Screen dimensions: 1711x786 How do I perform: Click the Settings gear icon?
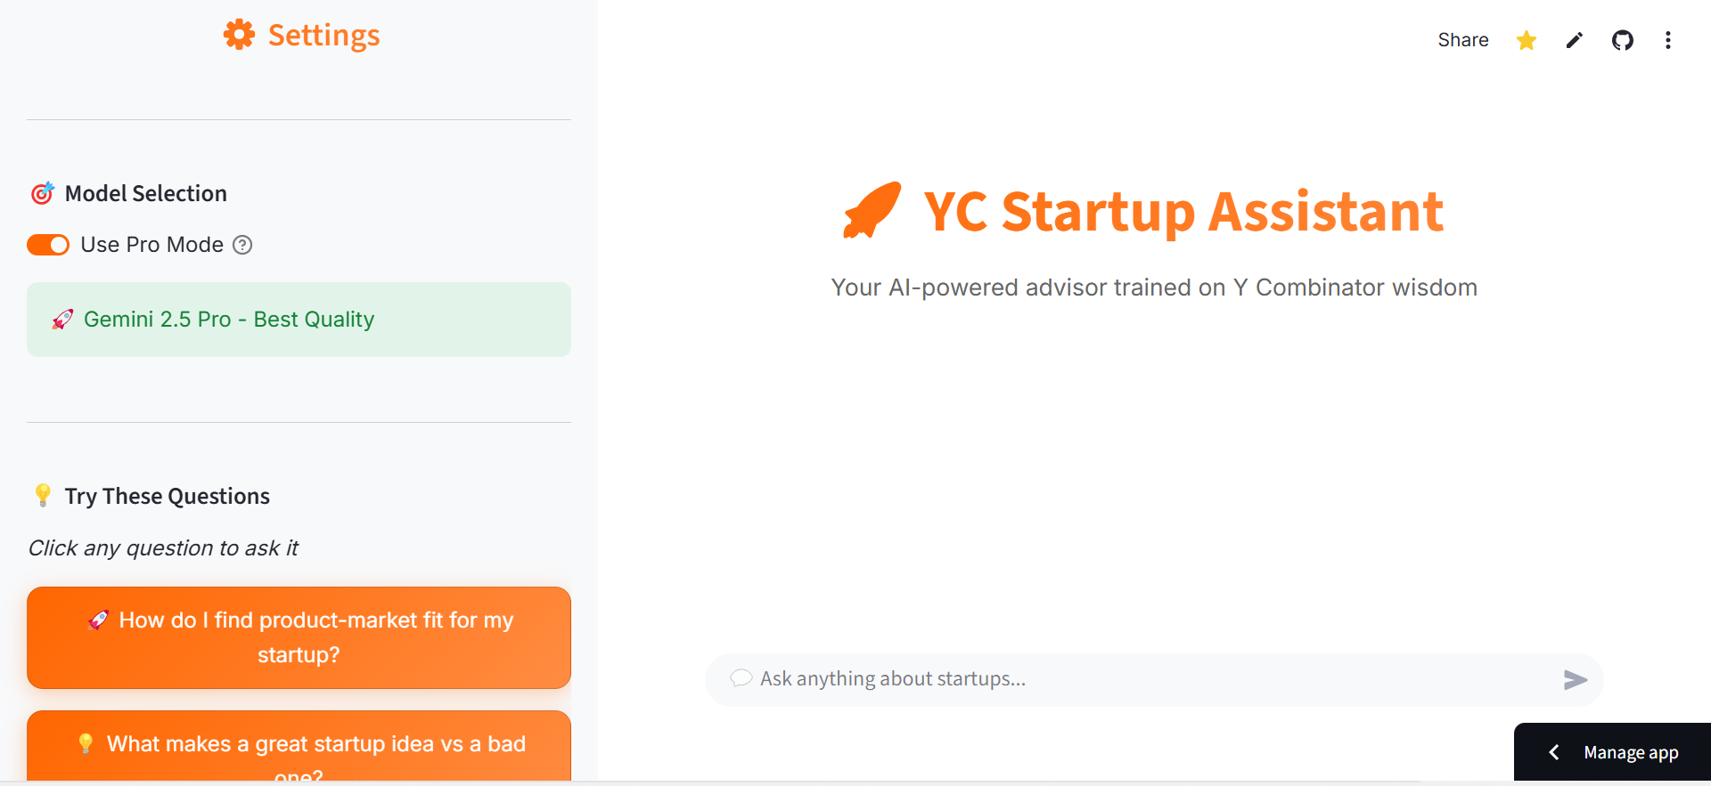[x=239, y=35]
